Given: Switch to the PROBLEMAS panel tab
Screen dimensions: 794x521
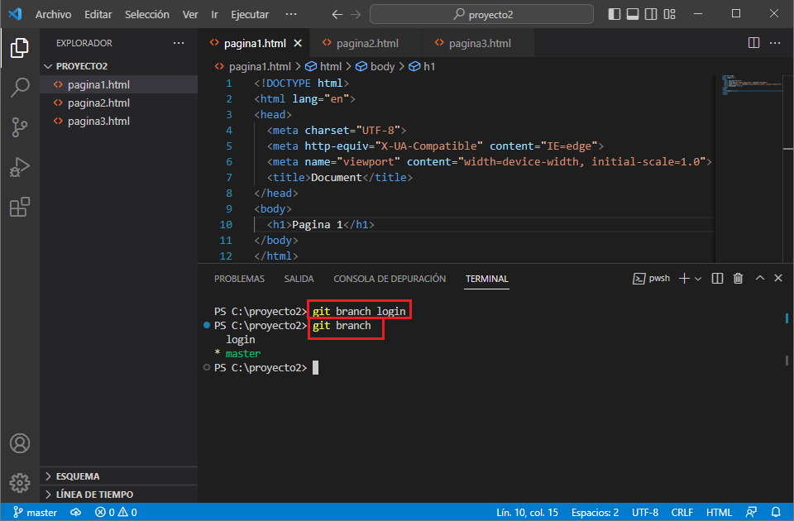Looking at the screenshot, I should pos(239,279).
